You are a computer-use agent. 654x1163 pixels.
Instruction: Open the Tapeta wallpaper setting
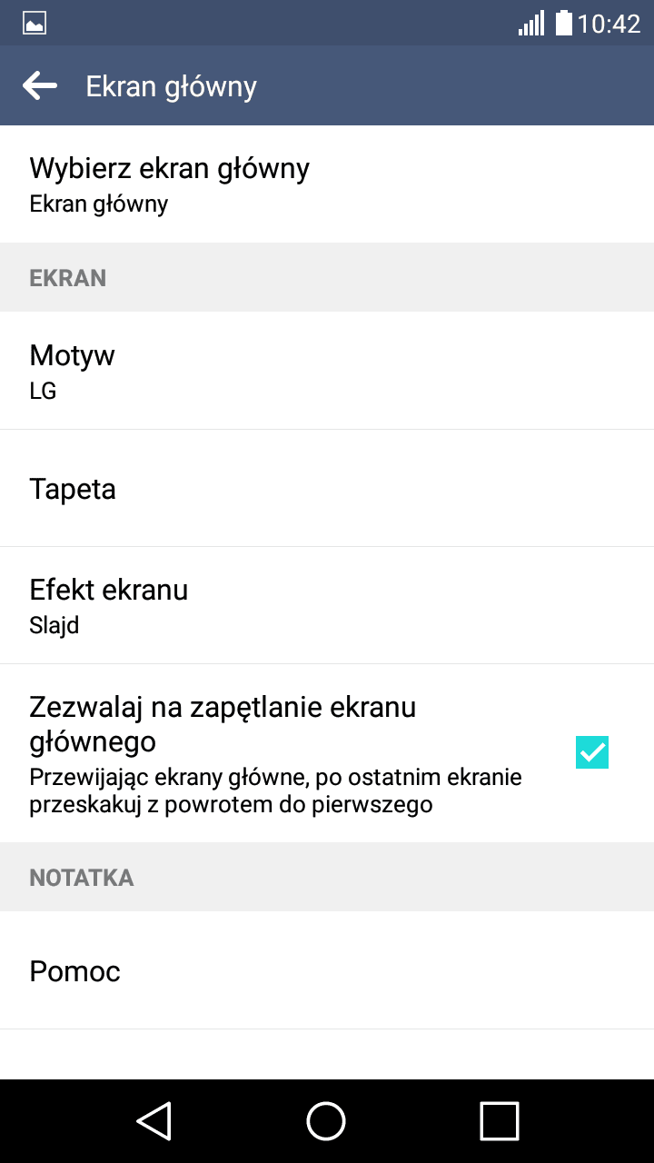327,488
